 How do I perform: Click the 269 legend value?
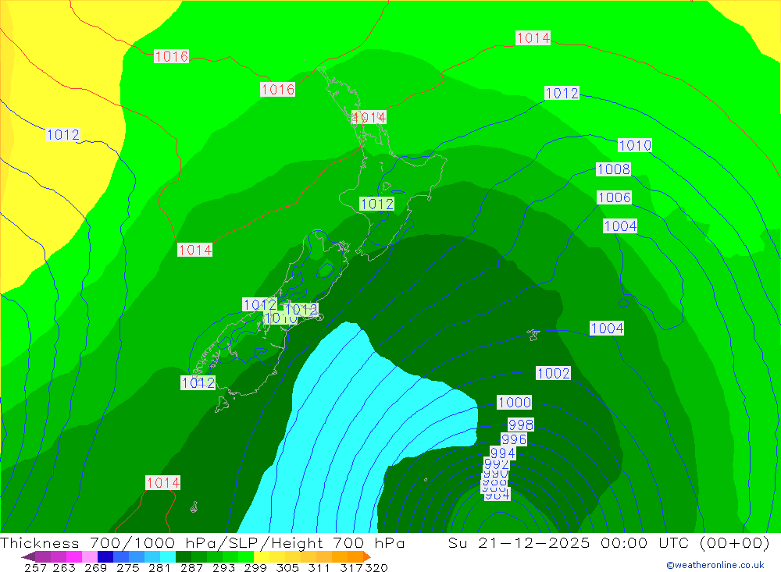[95, 567]
